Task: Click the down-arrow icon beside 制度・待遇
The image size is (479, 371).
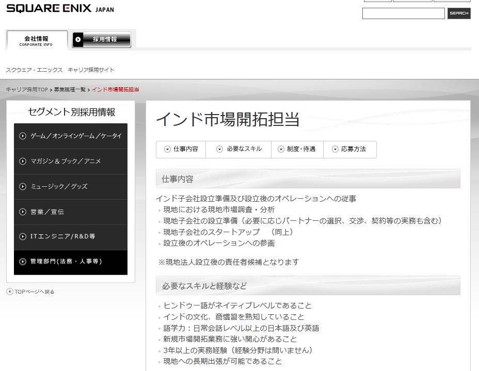Action: [x=281, y=149]
